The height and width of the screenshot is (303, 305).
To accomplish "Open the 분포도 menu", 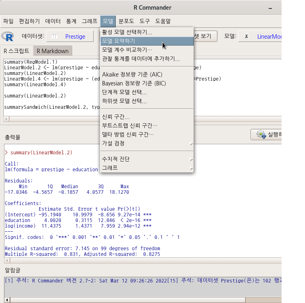I will [126, 21].
